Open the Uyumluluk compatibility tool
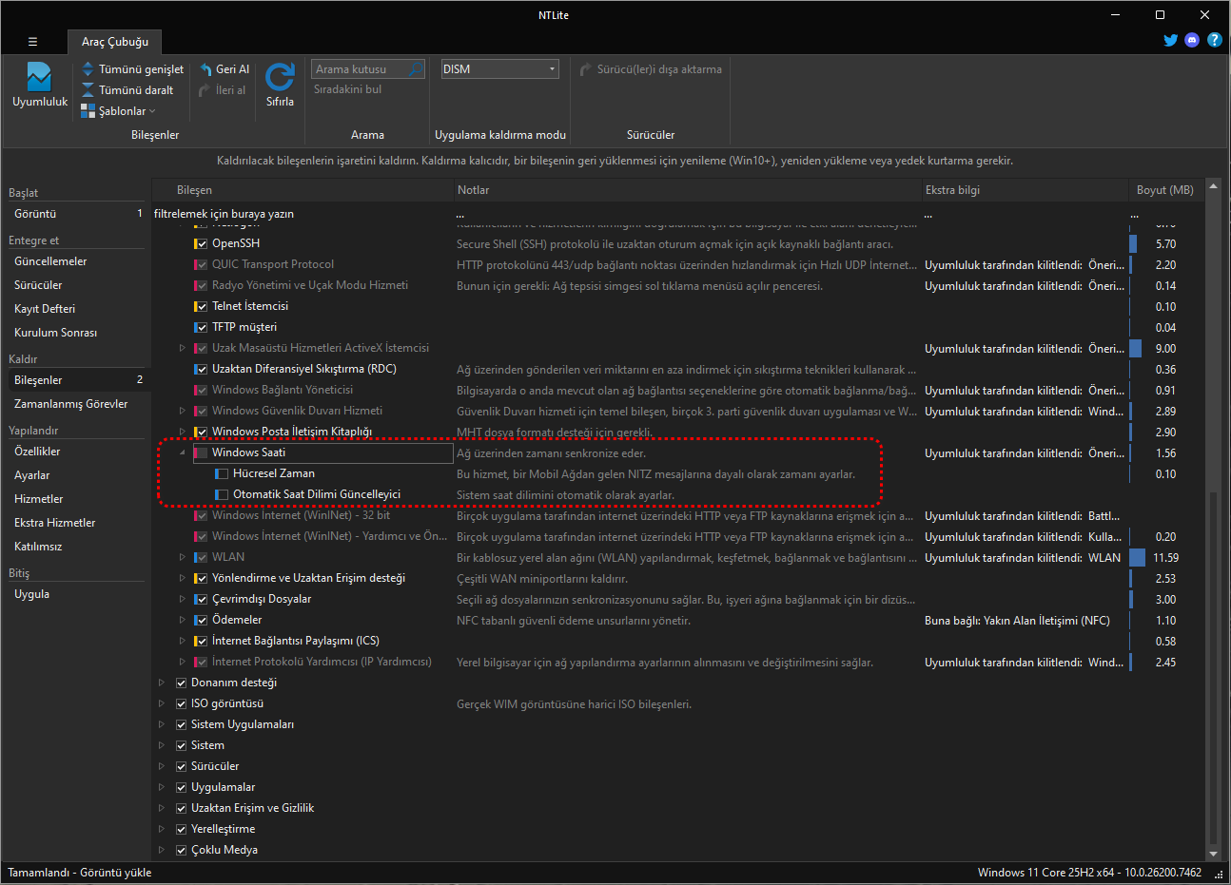This screenshot has height=885, width=1231. click(x=40, y=86)
